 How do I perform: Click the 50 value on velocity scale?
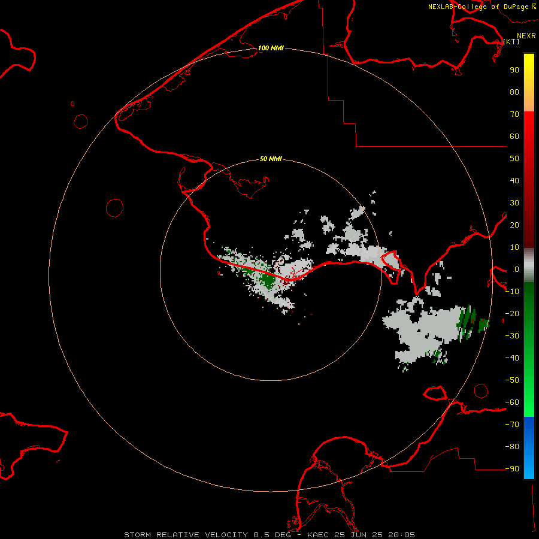point(514,159)
